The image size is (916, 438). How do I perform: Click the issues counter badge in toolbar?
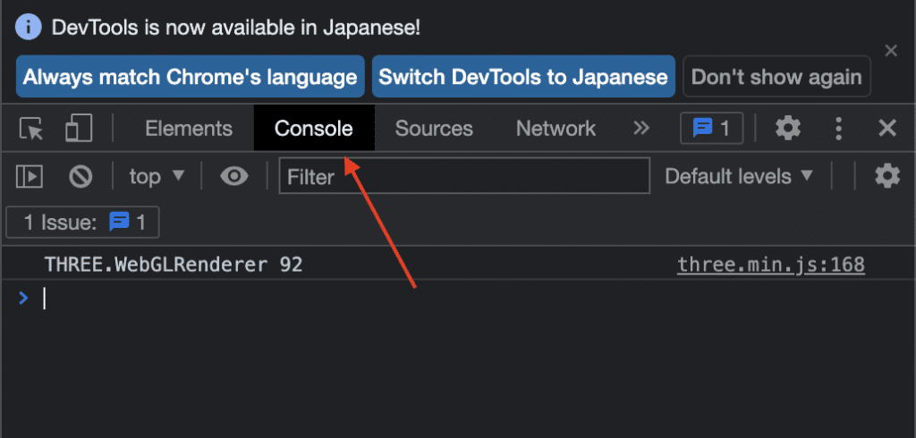(711, 128)
